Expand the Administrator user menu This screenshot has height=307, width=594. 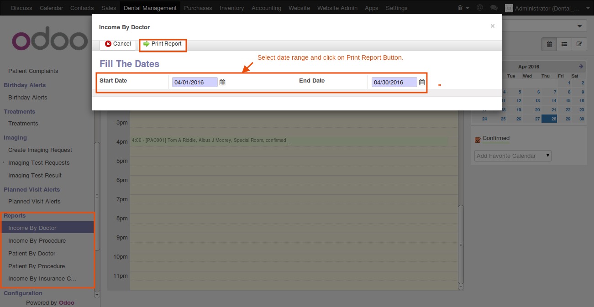pos(545,8)
